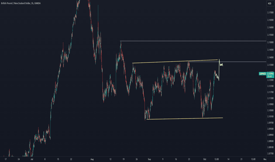Click the 2.14000 price axis label
Image resolution: width=275 pixels, height=162 pixels.
pyautogui.click(x=270, y=57)
